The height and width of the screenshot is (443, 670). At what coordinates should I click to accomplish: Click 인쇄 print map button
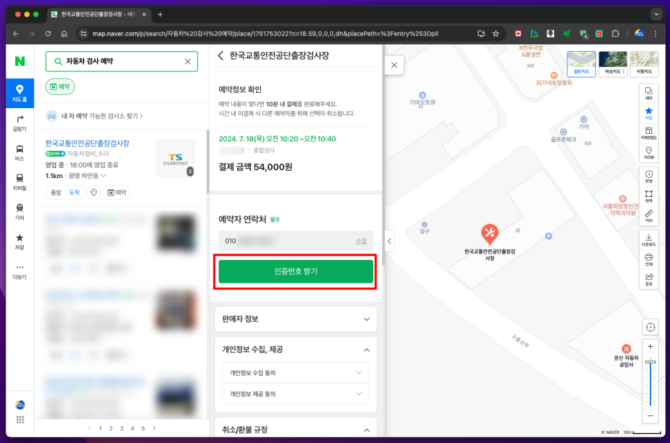648,260
